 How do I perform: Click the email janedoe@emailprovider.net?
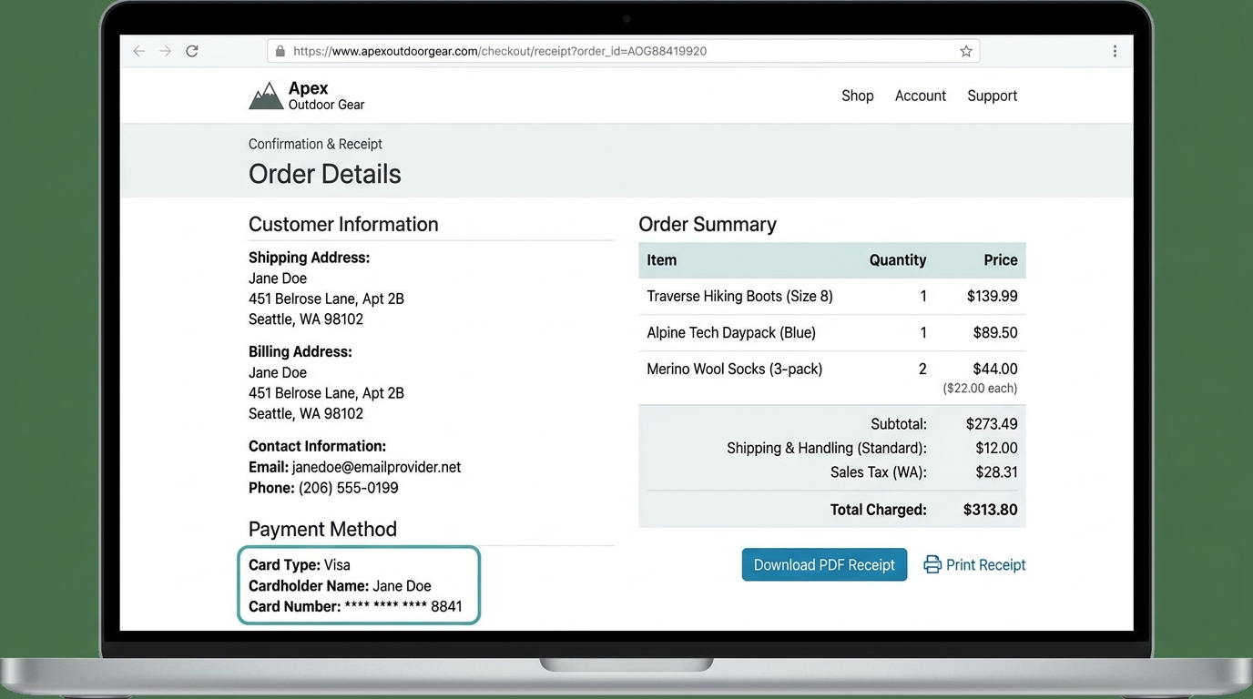coord(376,467)
